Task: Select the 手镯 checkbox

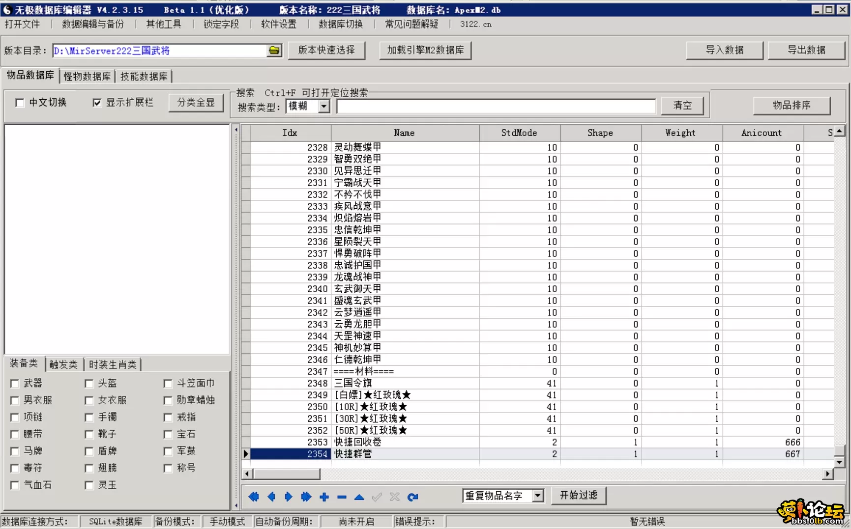Action: pyautogui.click(x=89, y=418)
